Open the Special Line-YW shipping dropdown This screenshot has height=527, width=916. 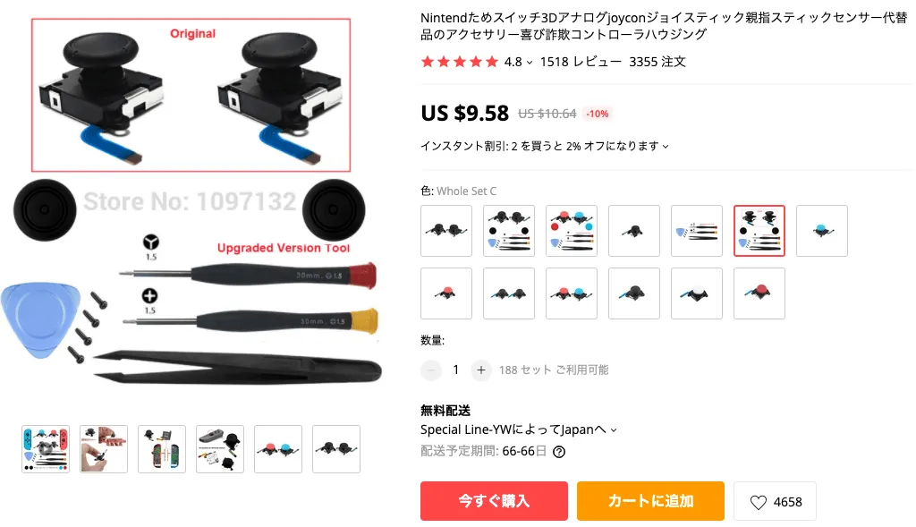click(519, 429)
